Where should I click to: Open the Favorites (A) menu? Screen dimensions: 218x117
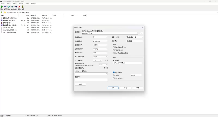21,4
